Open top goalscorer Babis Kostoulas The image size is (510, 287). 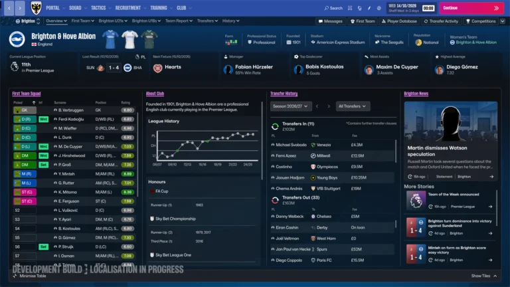click(324, 66)
